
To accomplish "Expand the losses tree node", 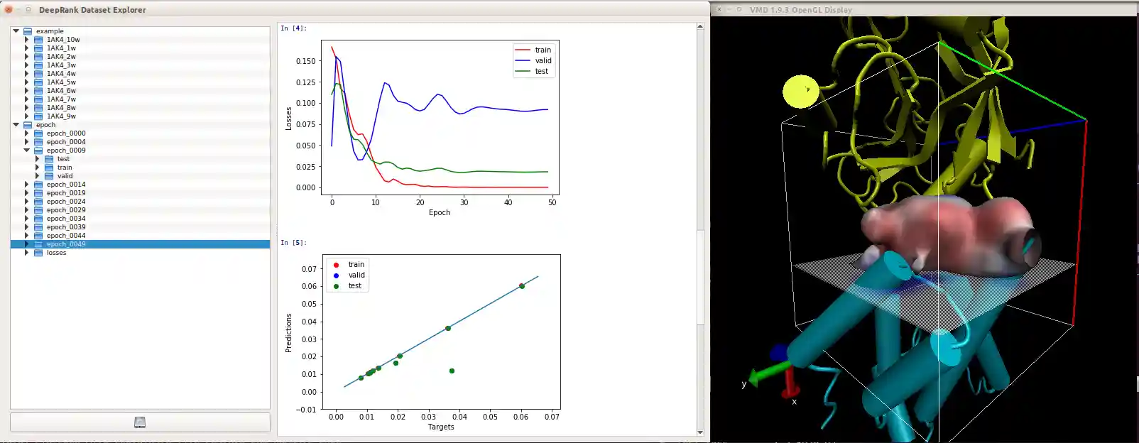I will 27,253.
